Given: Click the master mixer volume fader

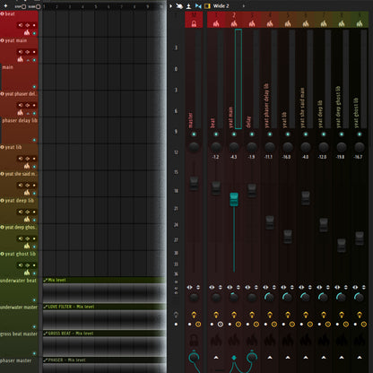Looking at the screenshot, I should coord(194,184).
